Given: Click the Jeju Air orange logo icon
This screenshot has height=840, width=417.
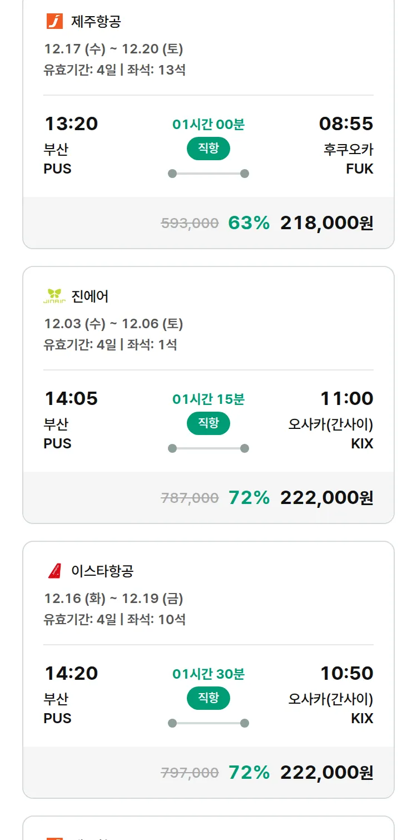Looking at the screenshot, I should pos(54,22).
